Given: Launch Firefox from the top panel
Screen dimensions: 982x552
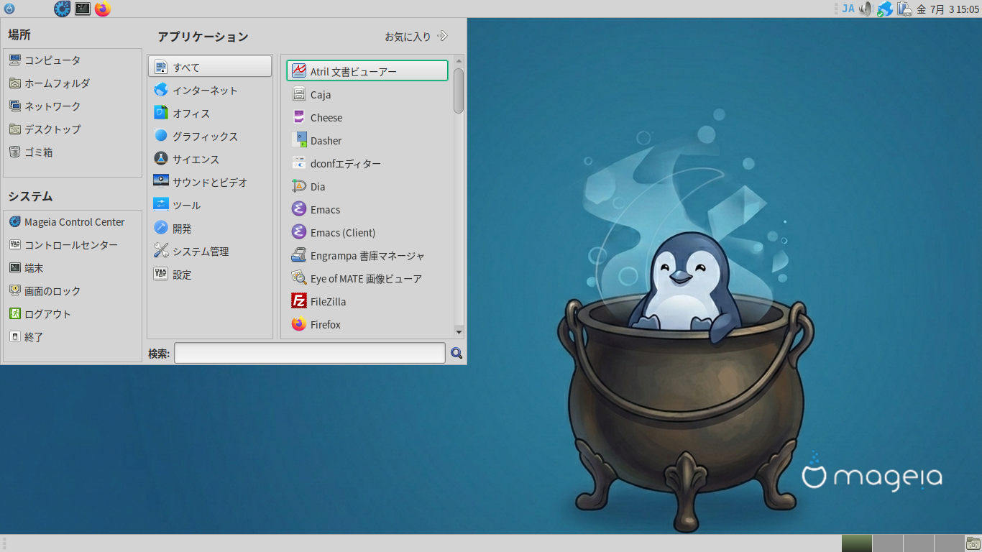Looking at the screenshot, I should pyautogui.click(x=103, y=9).
